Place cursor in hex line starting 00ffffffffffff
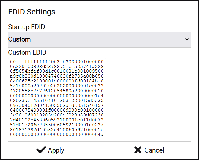 point(57,62)
